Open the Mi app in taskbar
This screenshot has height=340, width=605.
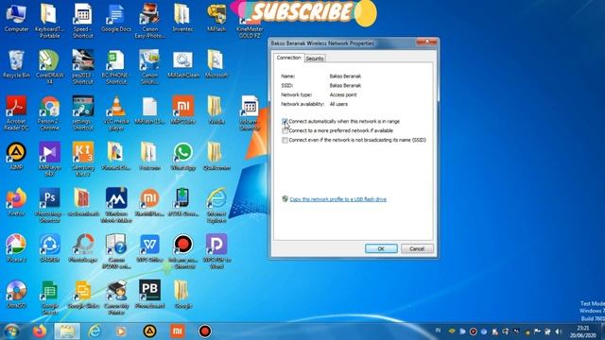(x=178, y=331)
